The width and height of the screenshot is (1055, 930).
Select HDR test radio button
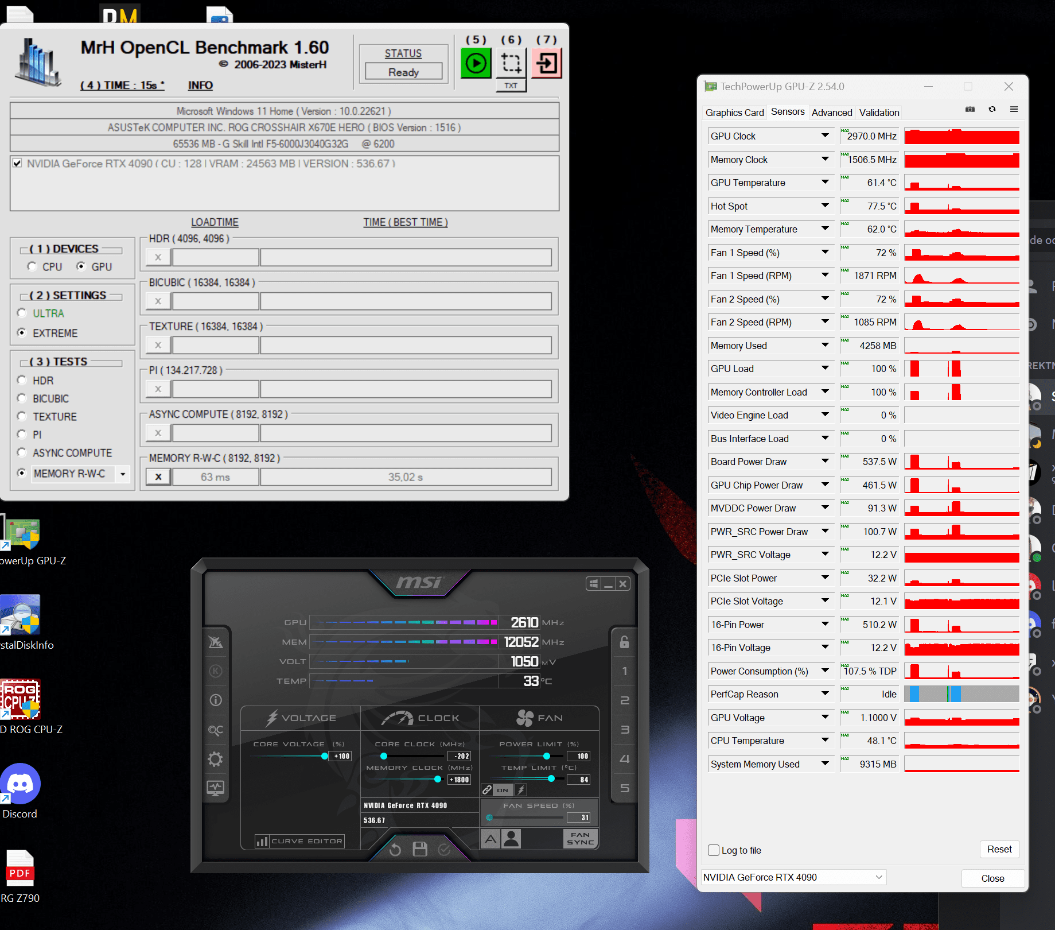tap(22, 380)
